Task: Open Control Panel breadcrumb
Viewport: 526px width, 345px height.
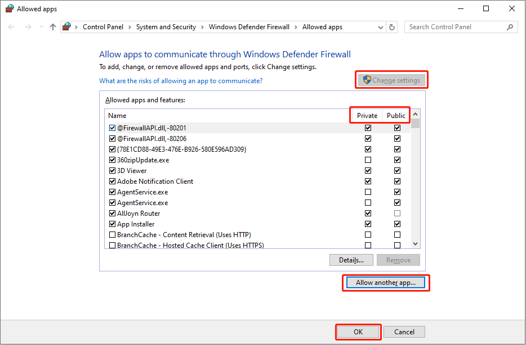Action: click(103, 27)
